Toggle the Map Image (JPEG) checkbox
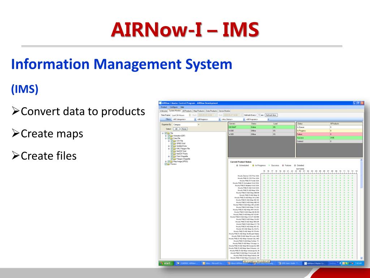 pos(169,161)
